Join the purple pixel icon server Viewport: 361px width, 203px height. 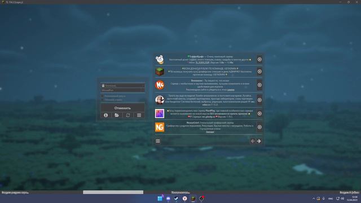click(x=259, y=113)
